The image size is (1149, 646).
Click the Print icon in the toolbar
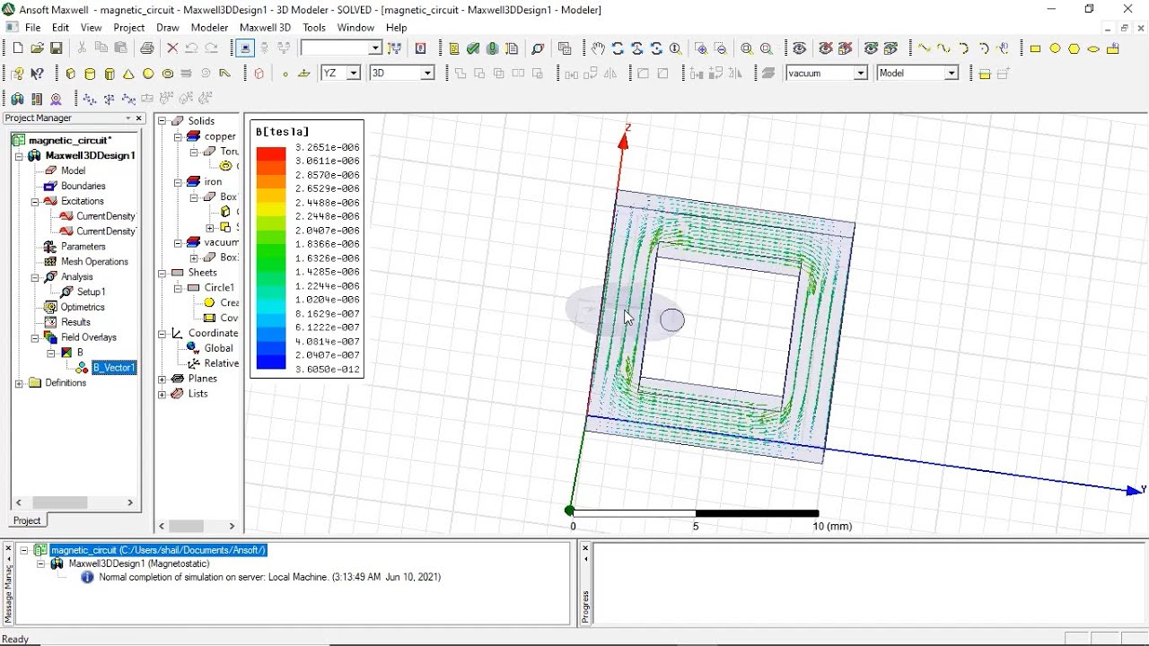(146, 48)
